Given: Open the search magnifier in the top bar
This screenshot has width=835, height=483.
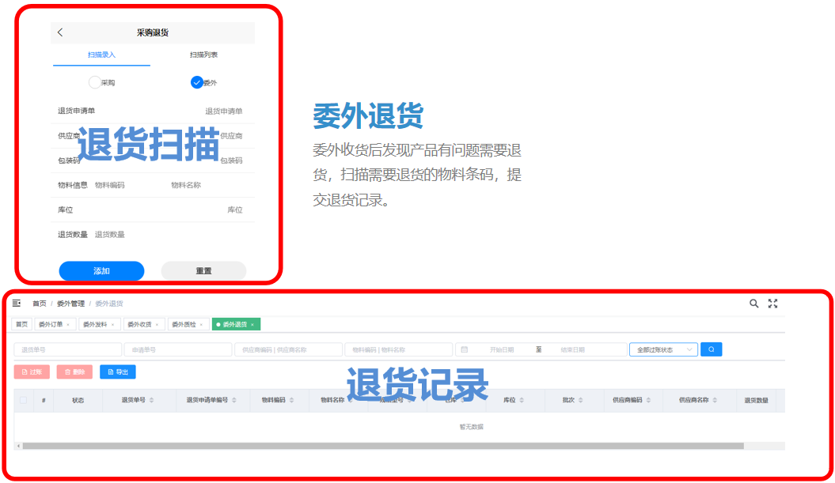Looking at the screenshot, I should click(753, 304).
